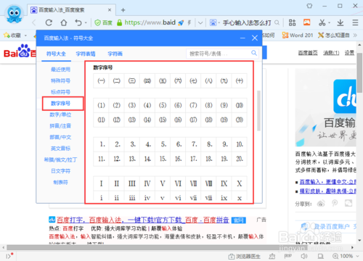Open a new tab with plus button
363x261 pixels.
pos(123,10)
